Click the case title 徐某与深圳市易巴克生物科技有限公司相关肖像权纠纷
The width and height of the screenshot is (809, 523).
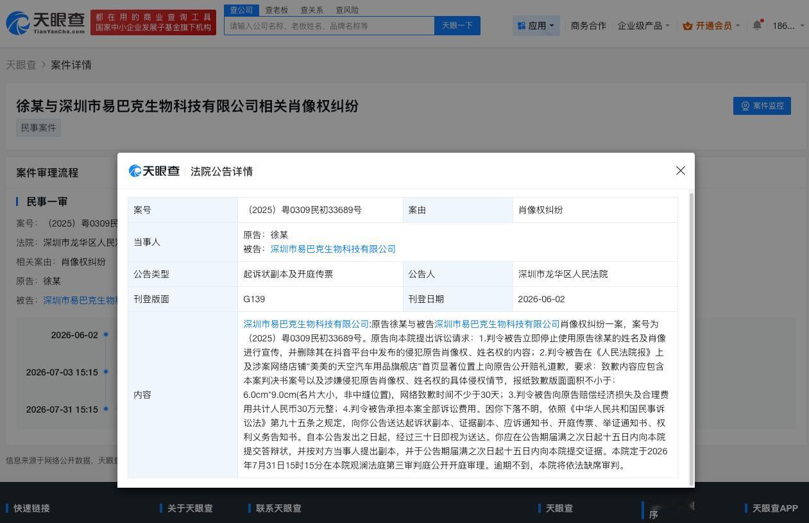tap(187, 106)
